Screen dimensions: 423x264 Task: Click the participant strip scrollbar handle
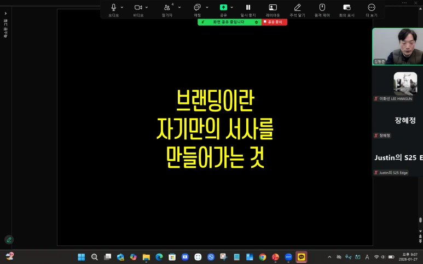[x=420, y=220]
